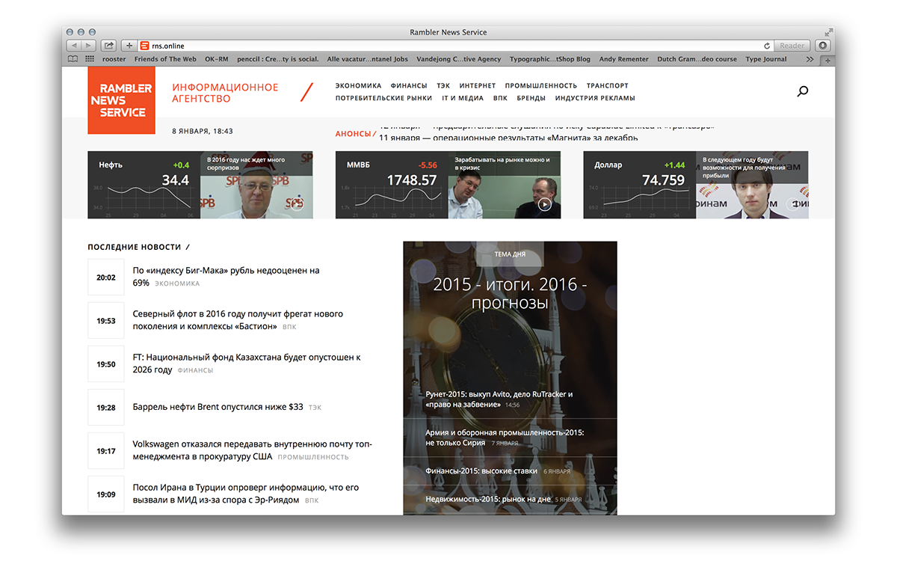
Task: Click the plus add-bookmark button by address bar
Action: point(129,46)
